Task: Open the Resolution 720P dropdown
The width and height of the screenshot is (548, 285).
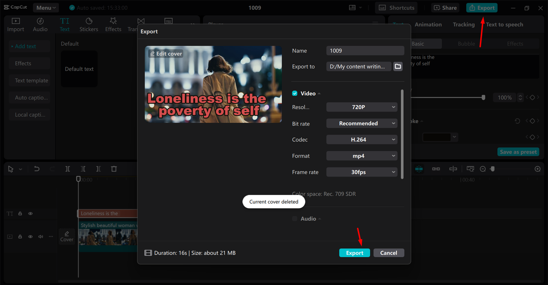Action: tap(362, 107)
